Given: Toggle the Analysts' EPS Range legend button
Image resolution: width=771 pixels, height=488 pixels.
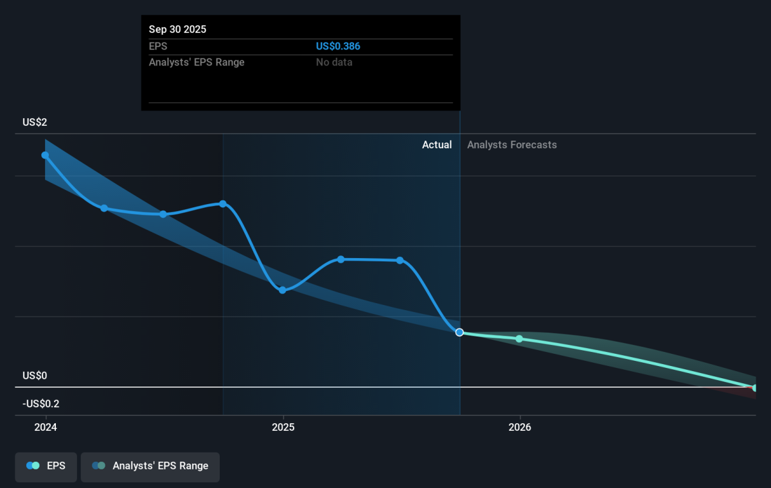Looking at the screenshot, I should tap(150, 466).
